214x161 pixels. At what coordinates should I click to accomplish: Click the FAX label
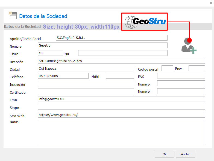tap(141, 77)
